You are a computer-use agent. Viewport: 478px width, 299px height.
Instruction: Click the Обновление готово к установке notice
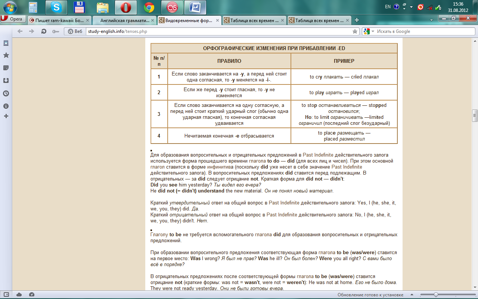point(370,295)
